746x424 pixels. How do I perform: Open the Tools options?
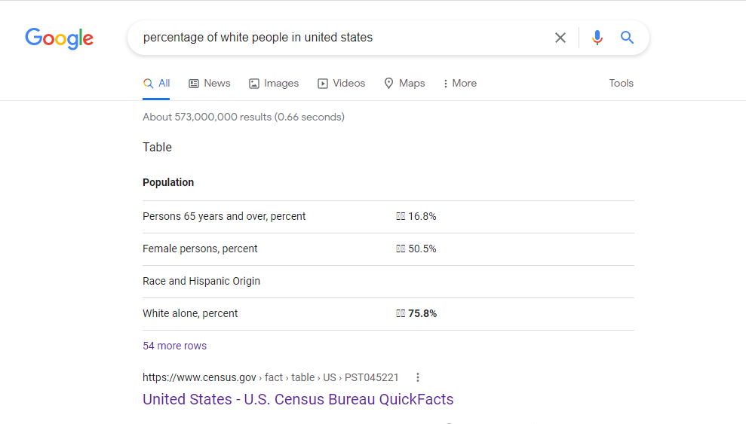[x=621, y=83]
